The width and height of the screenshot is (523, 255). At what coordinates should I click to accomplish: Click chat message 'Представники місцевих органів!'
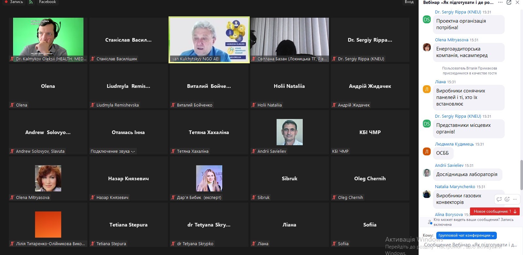pyautogui.click(x=469, y=128)
